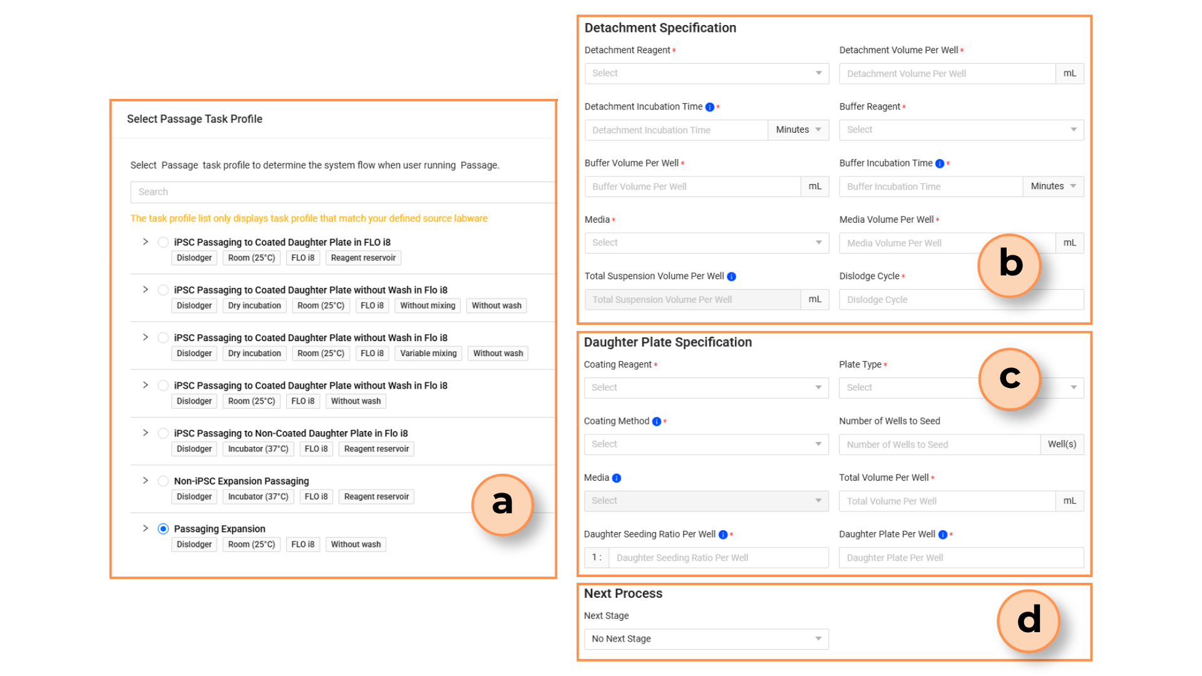Click the task profile Search field

click(x=342, y=192)
